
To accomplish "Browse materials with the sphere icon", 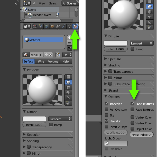I will 26,55.
